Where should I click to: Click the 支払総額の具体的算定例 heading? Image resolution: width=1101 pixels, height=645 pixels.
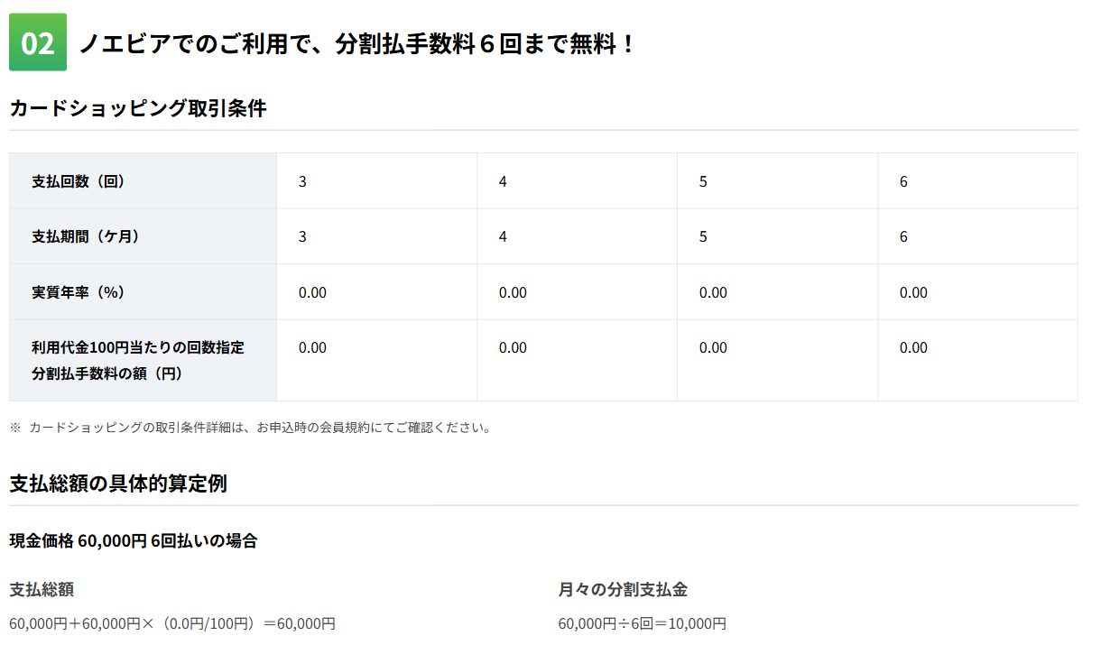click(x=118, y=484)
